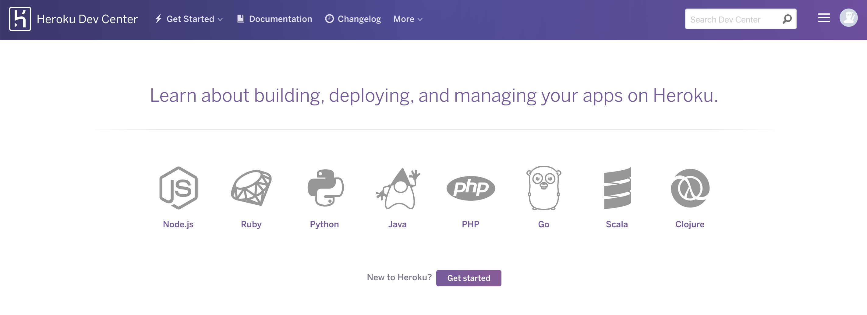
Task: Follow the Python text link
Action: [x=324, y=225]
